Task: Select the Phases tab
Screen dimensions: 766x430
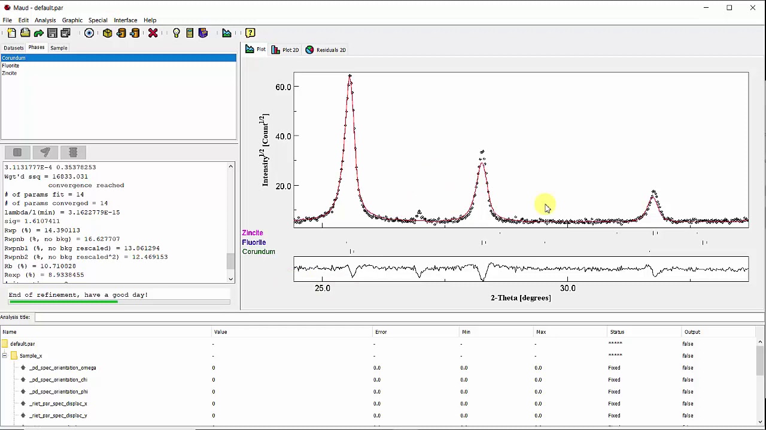Action: coord(37,48)
